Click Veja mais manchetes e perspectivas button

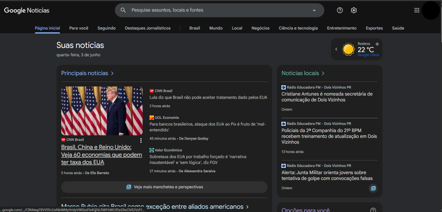click(164, 187)
